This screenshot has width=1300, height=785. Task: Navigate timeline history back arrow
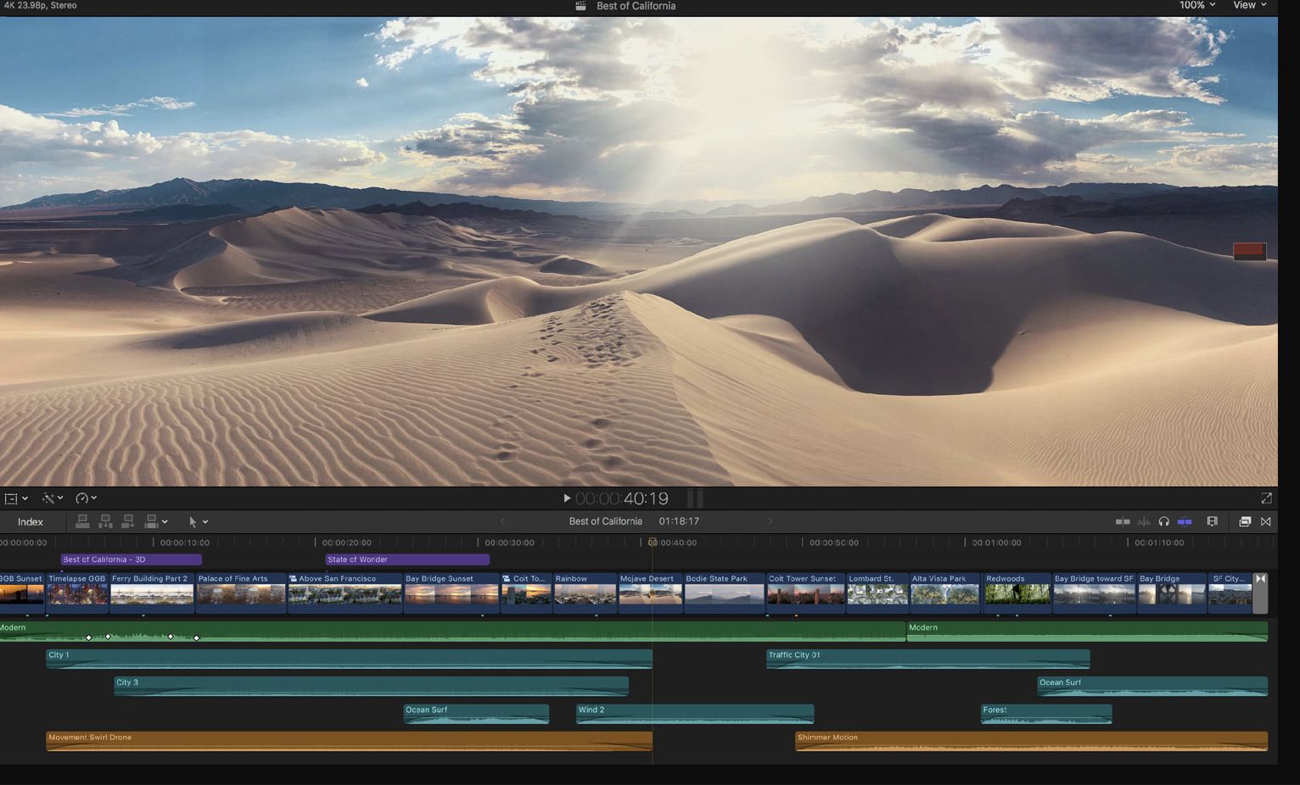[502, 521]
